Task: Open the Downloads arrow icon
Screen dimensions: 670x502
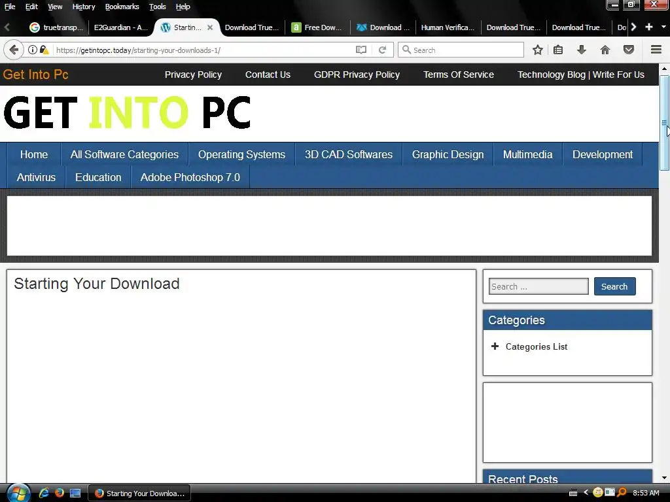Action: (x=582, y=50)
